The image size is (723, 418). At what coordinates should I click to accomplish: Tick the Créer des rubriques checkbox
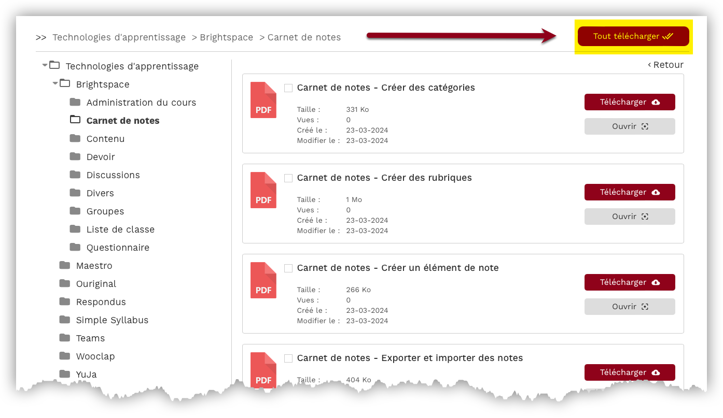coord(288,178)
